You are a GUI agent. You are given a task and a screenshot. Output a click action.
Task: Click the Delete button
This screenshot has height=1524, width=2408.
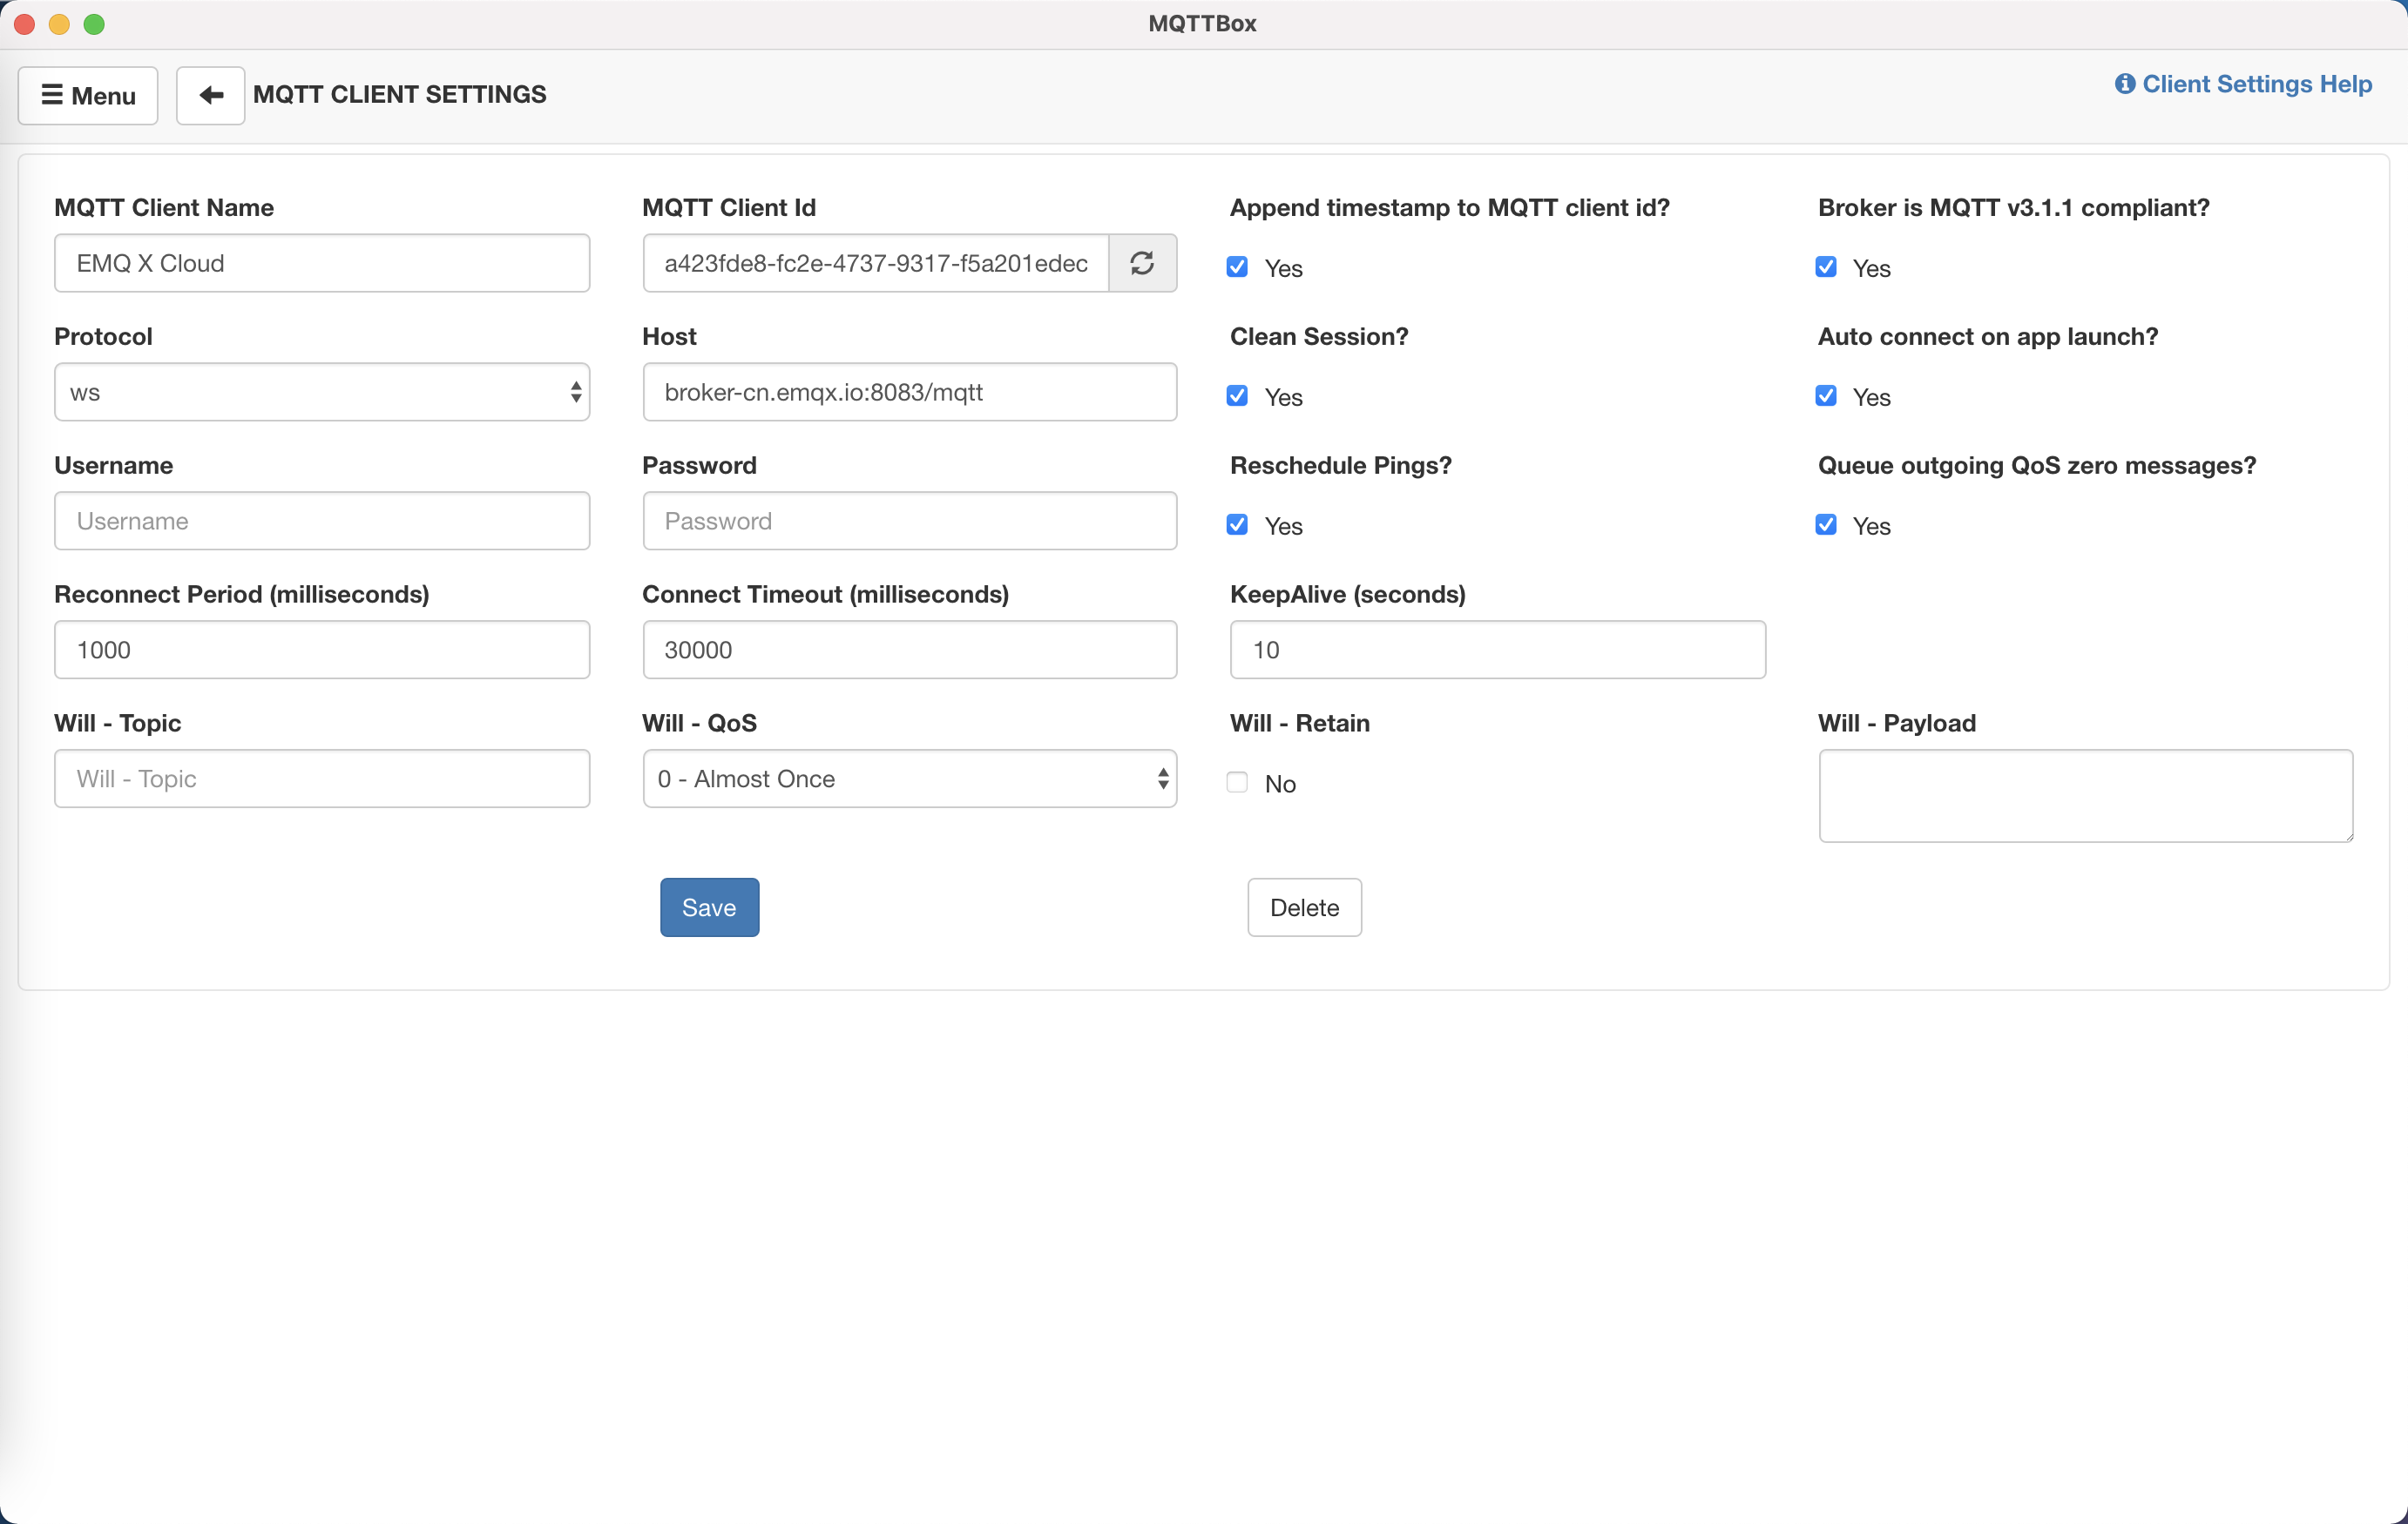click(x=1302, y=907)
